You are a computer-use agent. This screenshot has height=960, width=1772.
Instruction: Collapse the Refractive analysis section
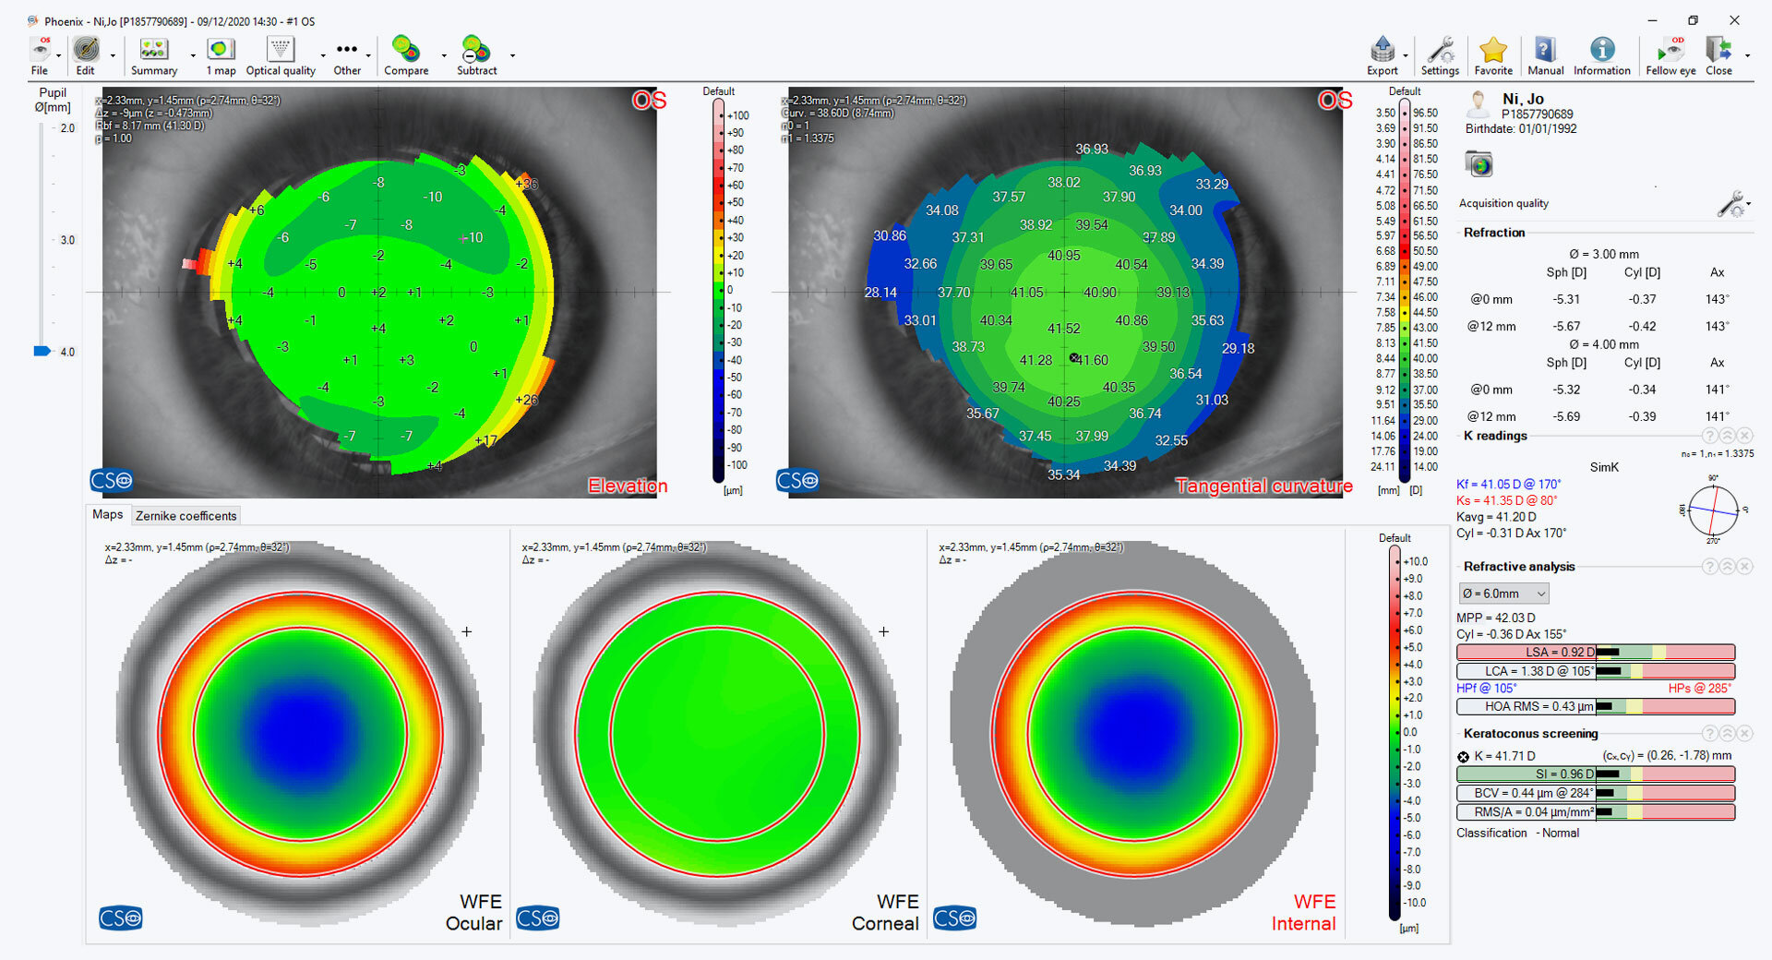[x=1728, y=567]
